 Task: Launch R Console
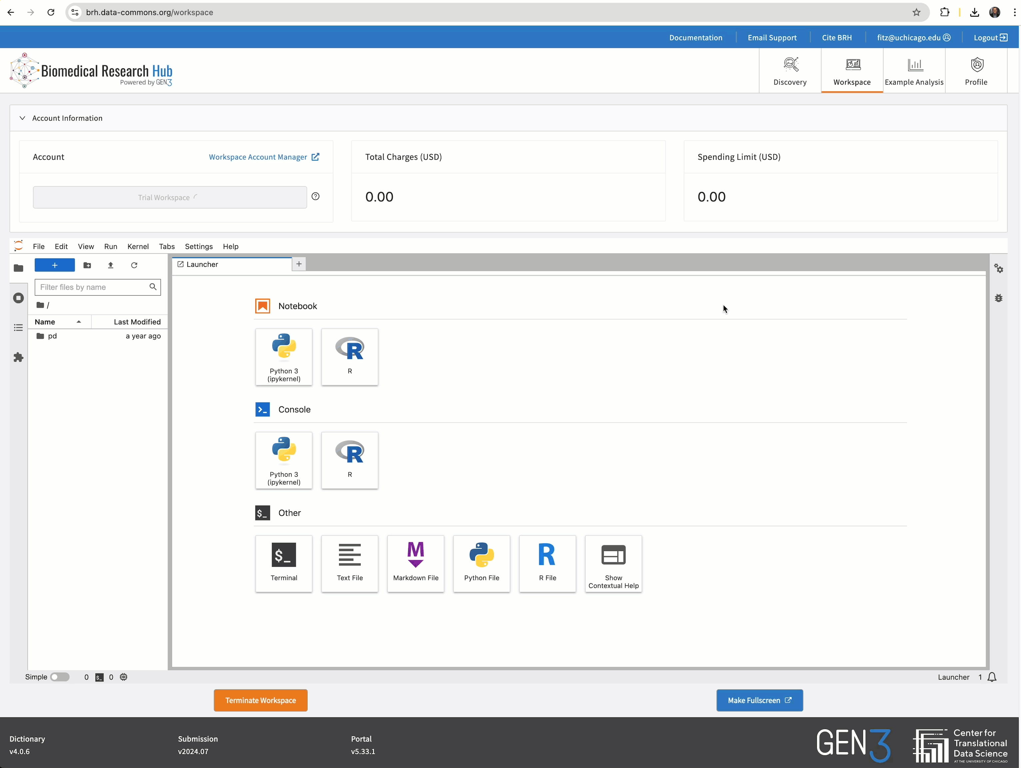click(x=349, y=460)
